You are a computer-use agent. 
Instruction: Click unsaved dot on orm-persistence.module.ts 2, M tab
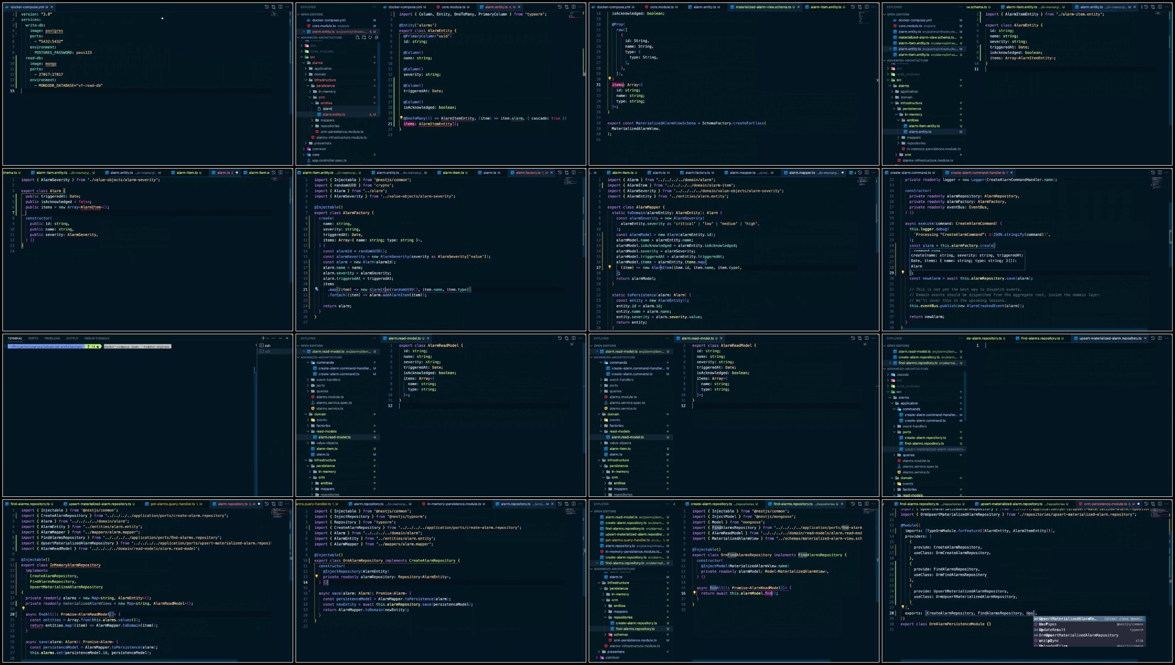pyautogui.click(x=1138, y=504)
